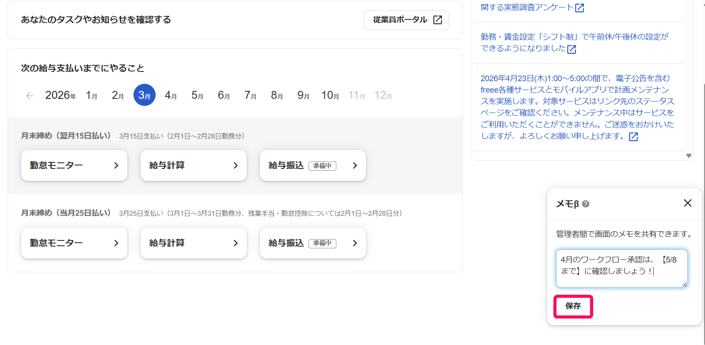This screenshot has width=705, height=345.
Task: Click chevron on 当月25日払い 給与計算 card
Action: (x=236, y=243)
